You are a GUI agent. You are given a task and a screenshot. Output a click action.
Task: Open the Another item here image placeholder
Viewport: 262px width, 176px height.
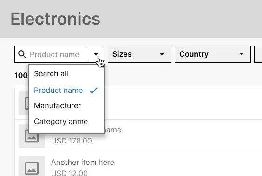tap(32, 166)
